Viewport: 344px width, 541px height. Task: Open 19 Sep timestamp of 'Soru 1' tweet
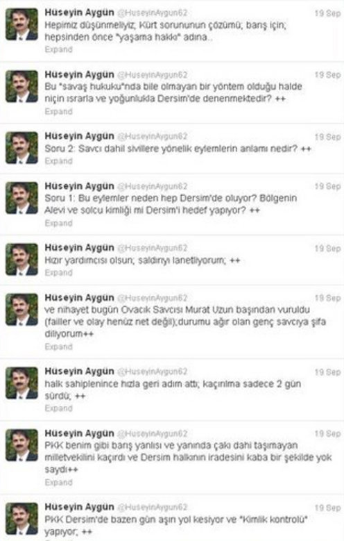(327, 186)
